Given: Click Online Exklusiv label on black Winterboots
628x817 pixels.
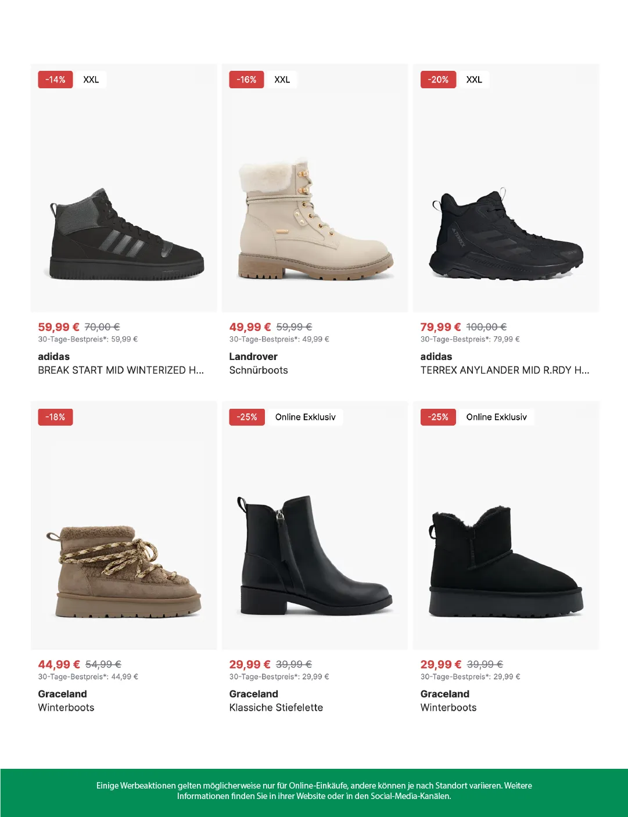Looking at the screenshot, I should pyautogui.click(x=497, y=417).
